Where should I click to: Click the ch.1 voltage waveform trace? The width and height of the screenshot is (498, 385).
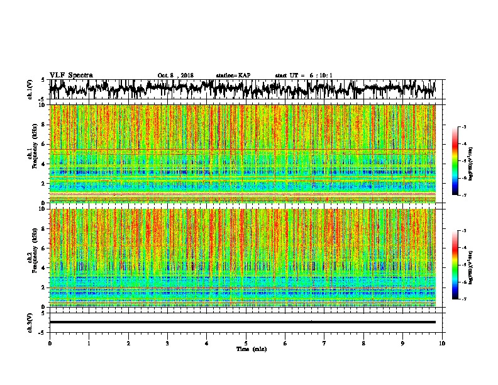tap(243, 89)
